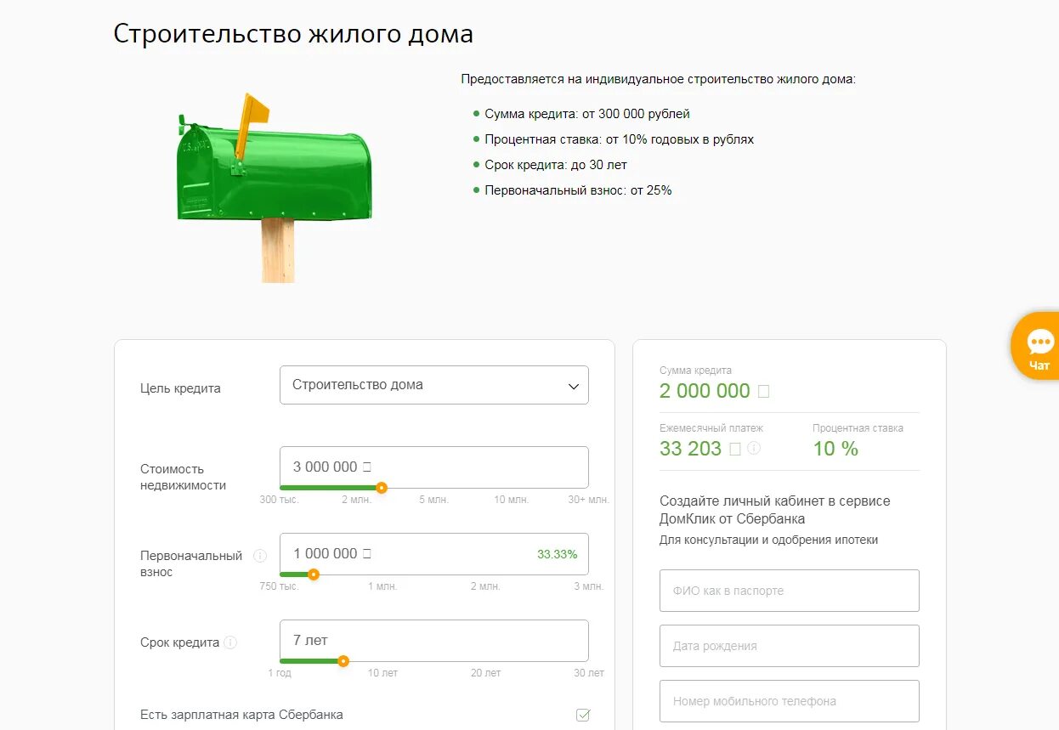Click the 20 лет term scale label
The width and height of the screenshot is (1059, 730).
click(x=486, y=673)
